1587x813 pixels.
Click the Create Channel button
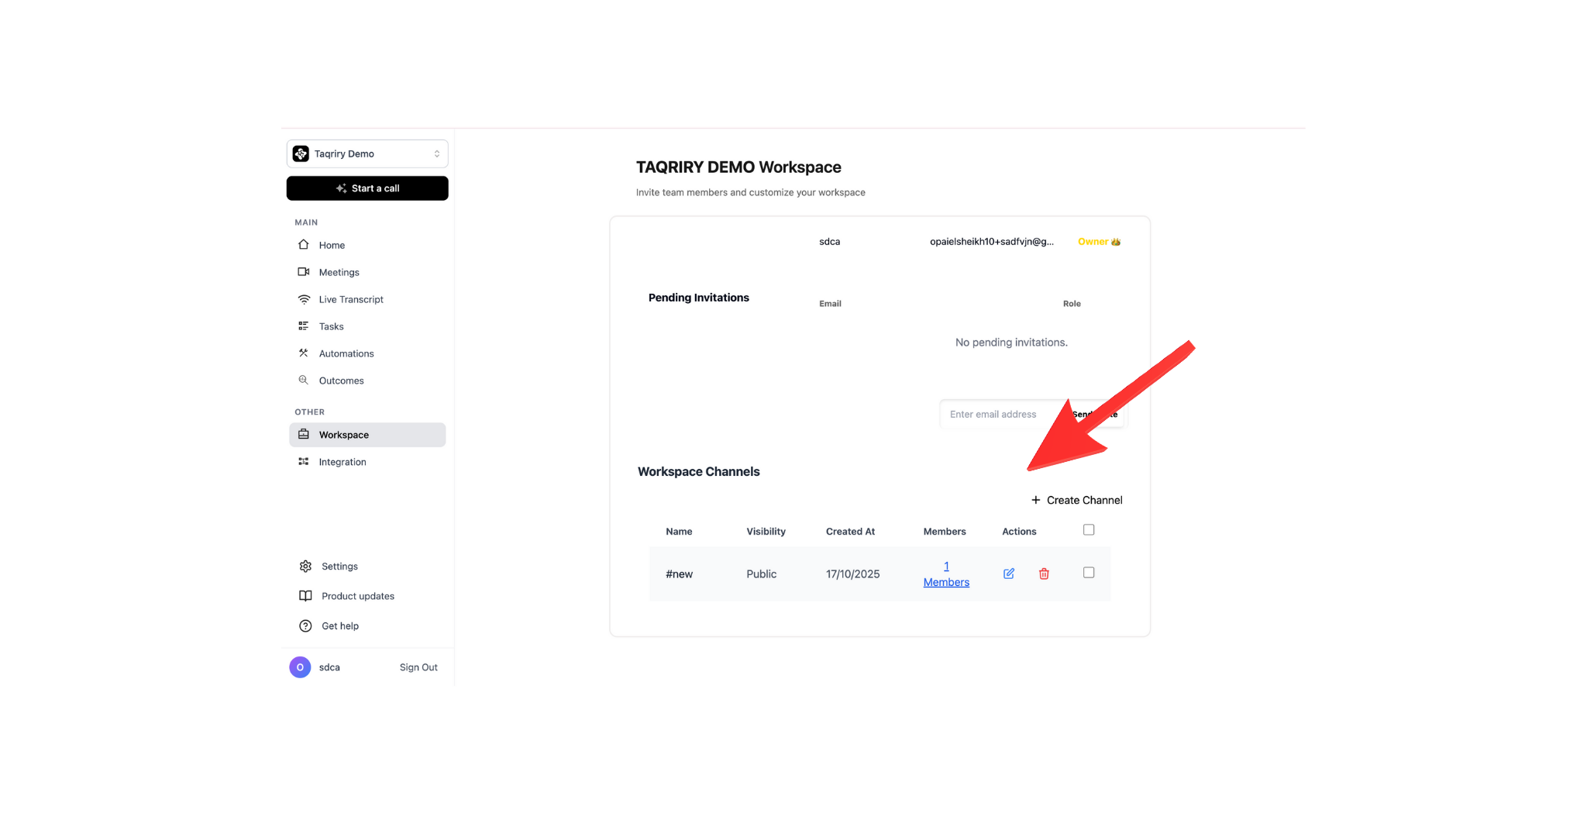coord(1076,499)
